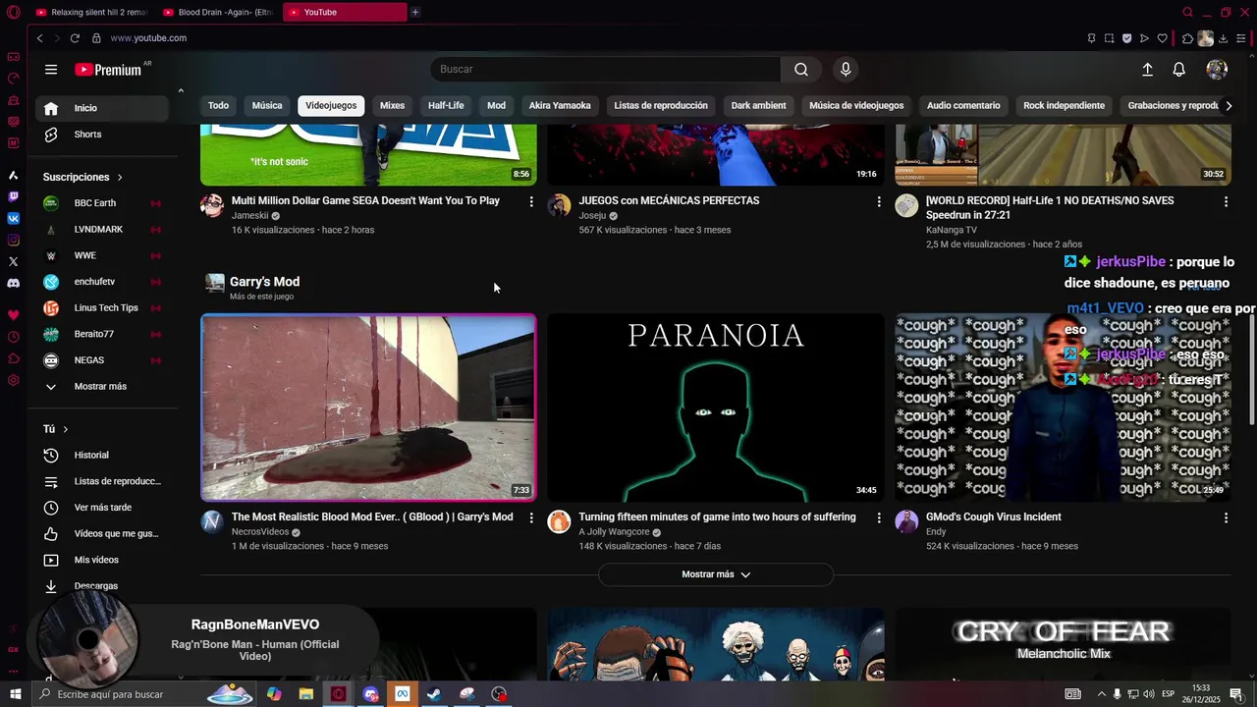The height and width of the screenshot is (707, 1257).
Task: Go to Inicio in the sidebar
Action: [x=102, y=108]
